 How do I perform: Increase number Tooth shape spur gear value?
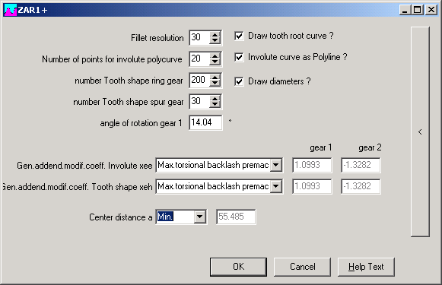coord(215,99)
